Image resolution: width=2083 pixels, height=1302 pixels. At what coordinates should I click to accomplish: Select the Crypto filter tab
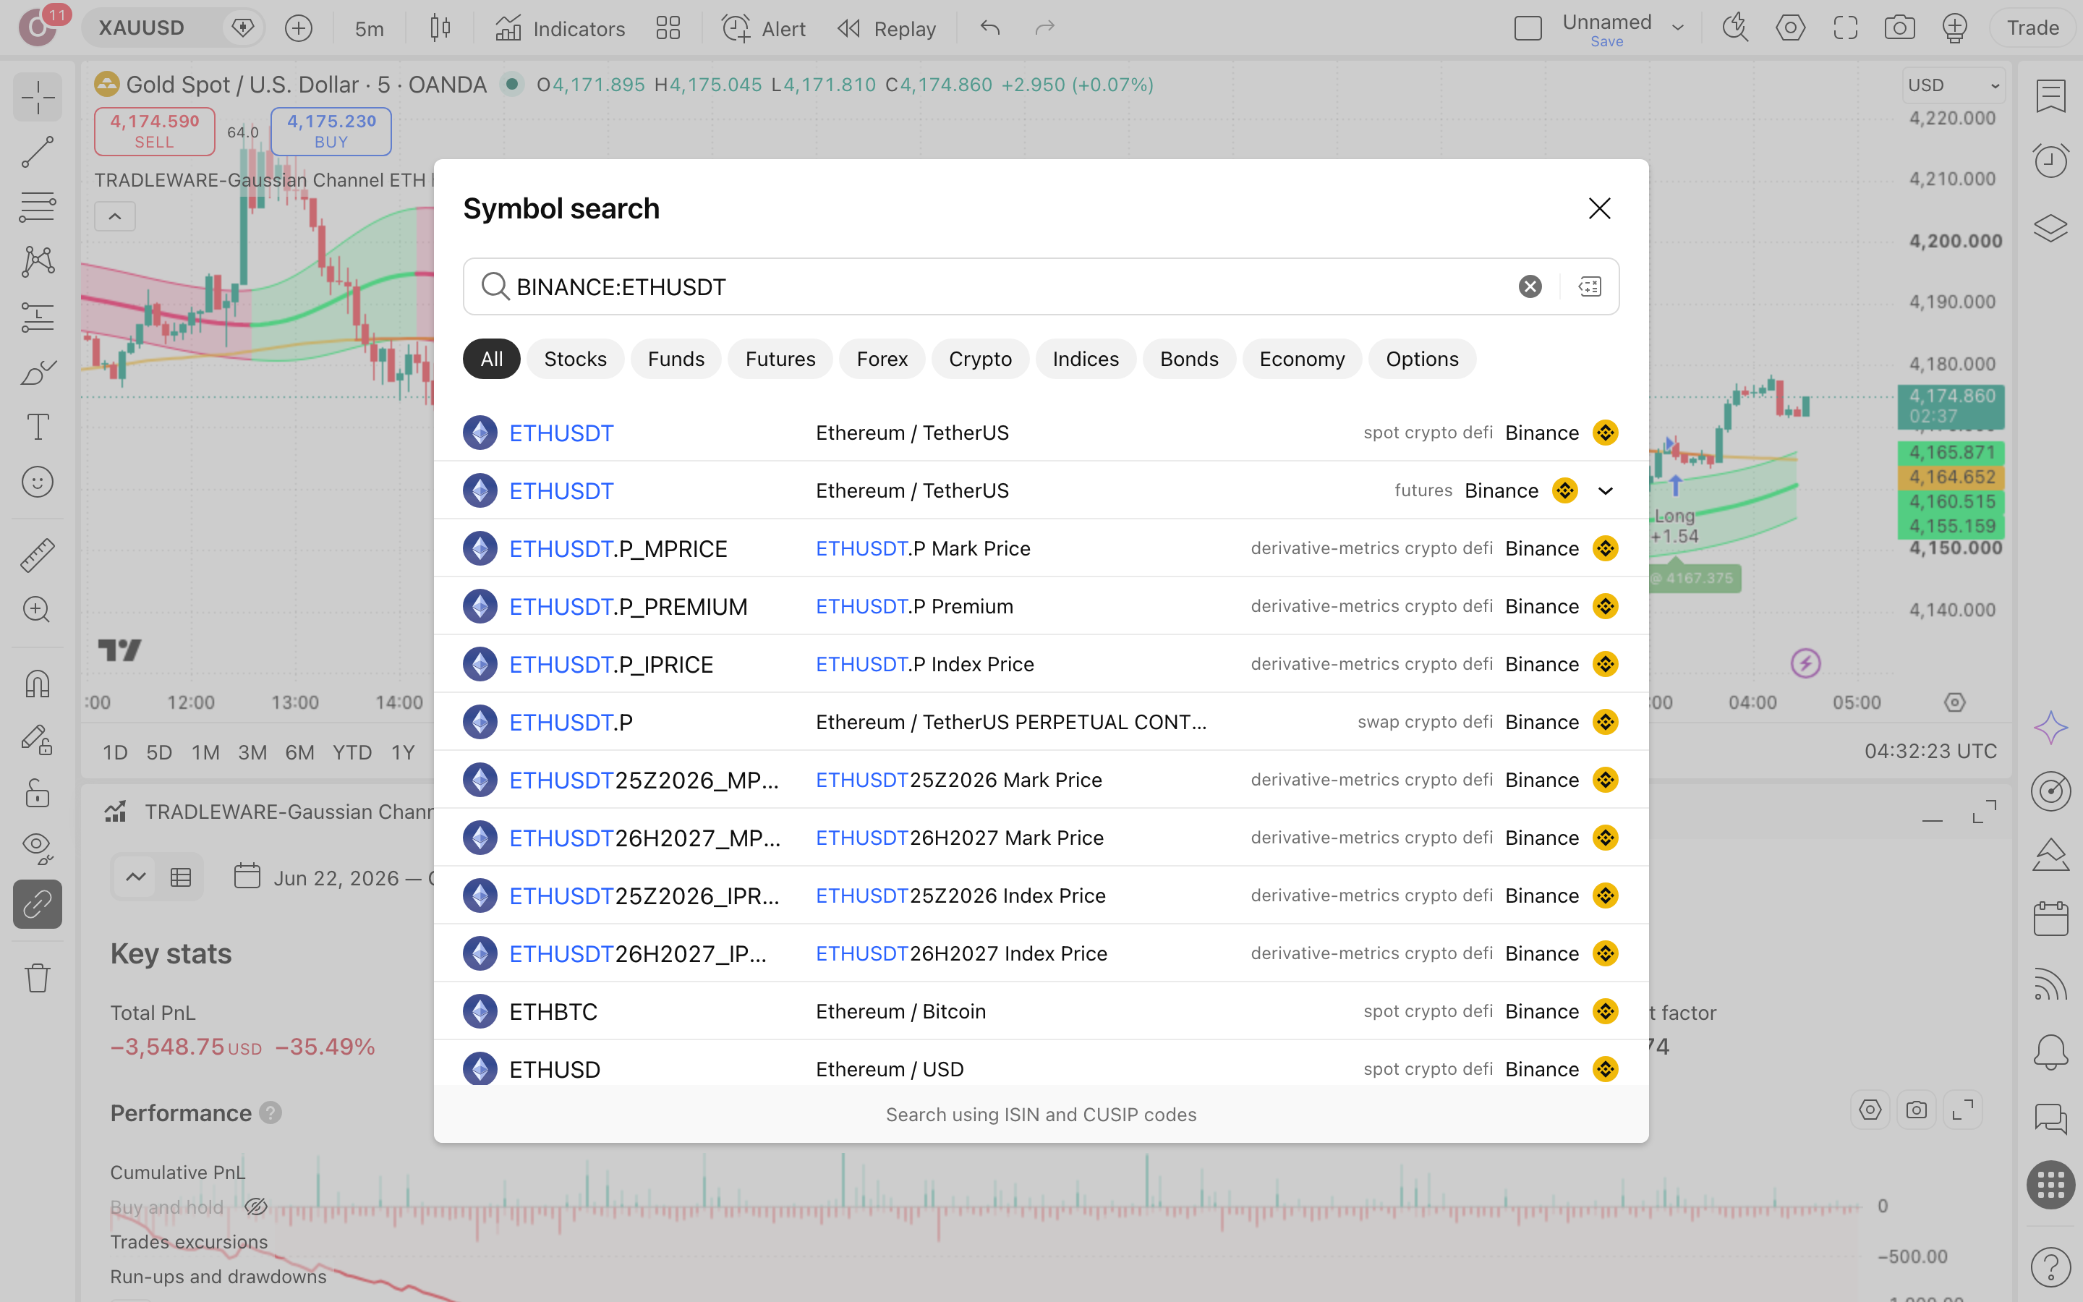(979, 359)
